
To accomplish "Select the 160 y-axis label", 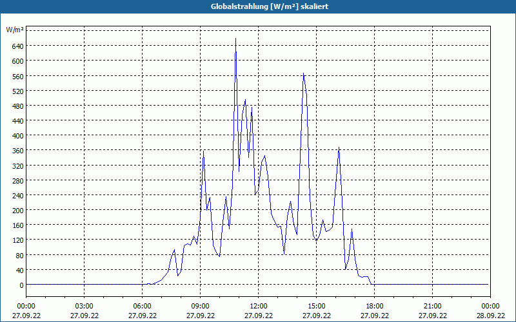I will coord(19,225).
